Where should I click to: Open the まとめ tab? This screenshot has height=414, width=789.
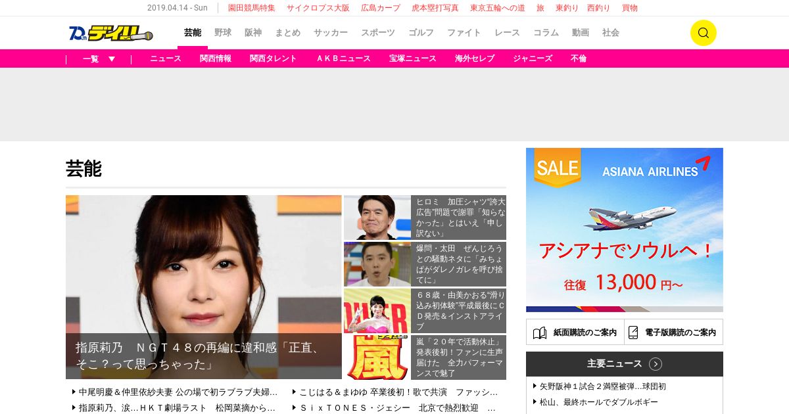287,33
